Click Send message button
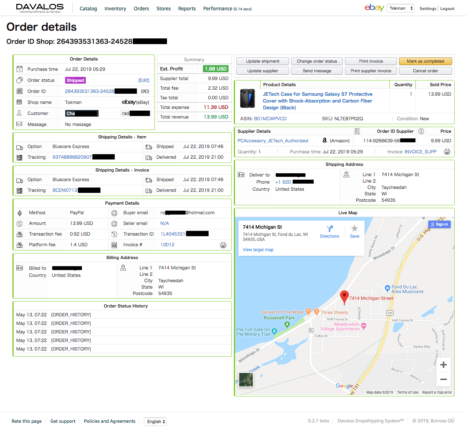The image size is (466, 432). [x=317, y=71]
